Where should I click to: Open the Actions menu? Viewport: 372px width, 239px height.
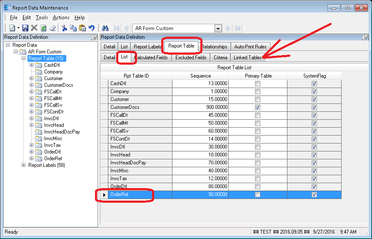61,18
